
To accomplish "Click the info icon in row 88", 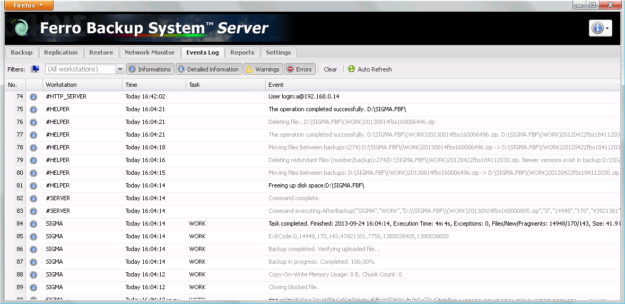I will pos(33,275).
